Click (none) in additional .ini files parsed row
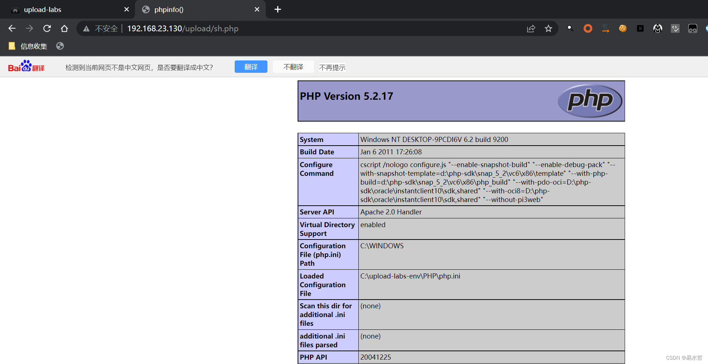708x364 pixels. 370,336
